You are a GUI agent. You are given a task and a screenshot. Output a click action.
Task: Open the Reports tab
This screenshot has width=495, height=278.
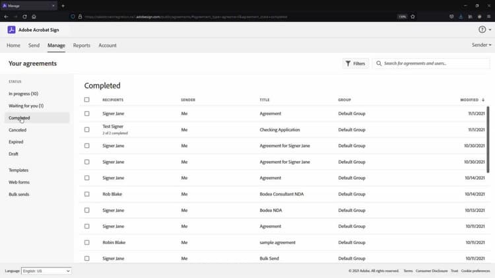(x=81, y=45)
